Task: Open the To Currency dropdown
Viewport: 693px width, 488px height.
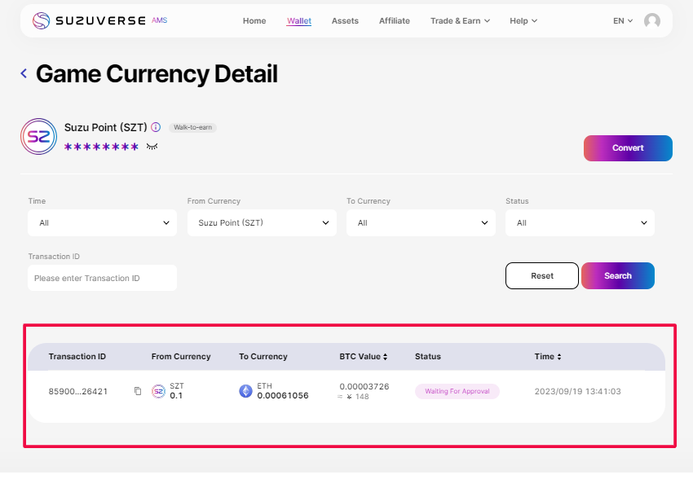Action: (x=421, y=222)
